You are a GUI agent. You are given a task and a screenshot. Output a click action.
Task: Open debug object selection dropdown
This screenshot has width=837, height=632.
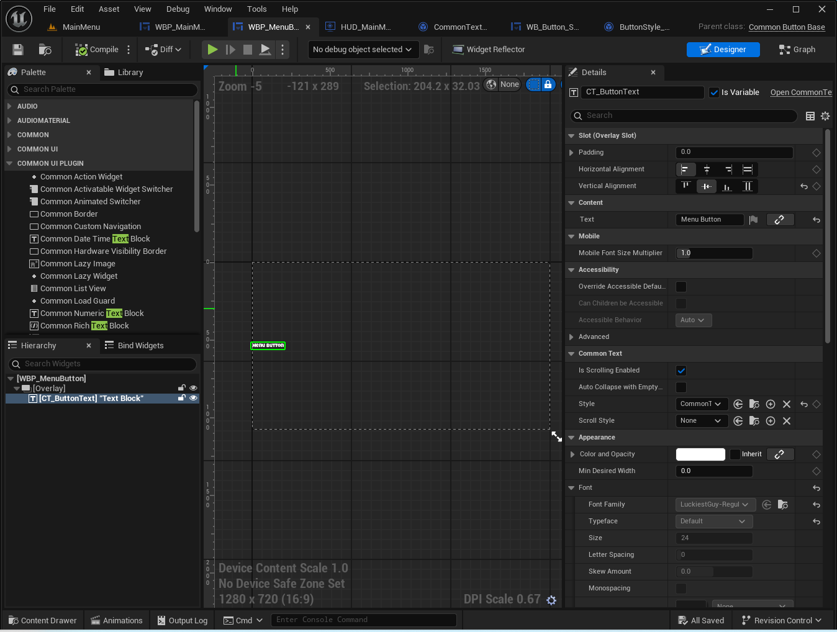coord(362,50)
